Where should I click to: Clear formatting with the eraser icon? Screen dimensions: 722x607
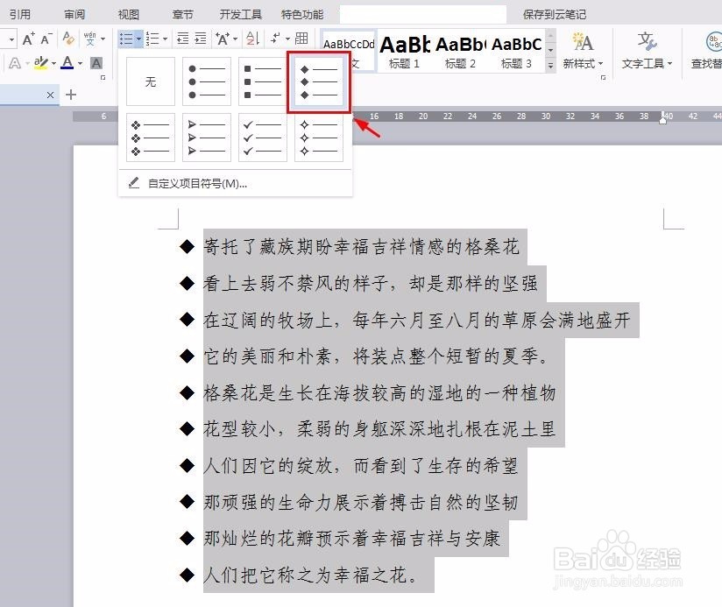(67, 38)
